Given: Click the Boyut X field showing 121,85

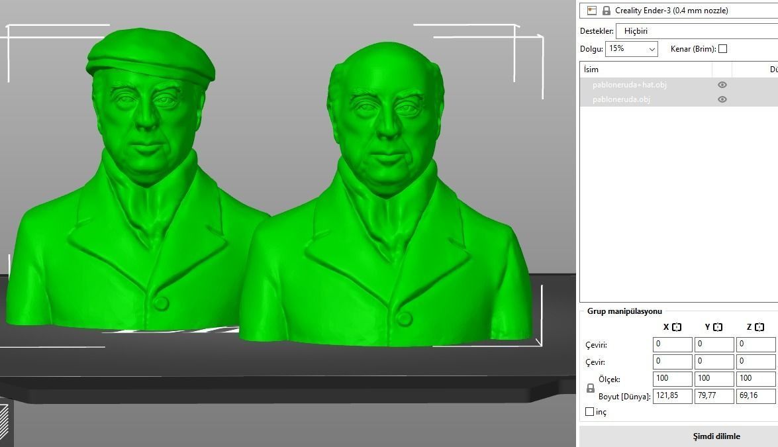Looking at the screenshot, I should 672,396.
